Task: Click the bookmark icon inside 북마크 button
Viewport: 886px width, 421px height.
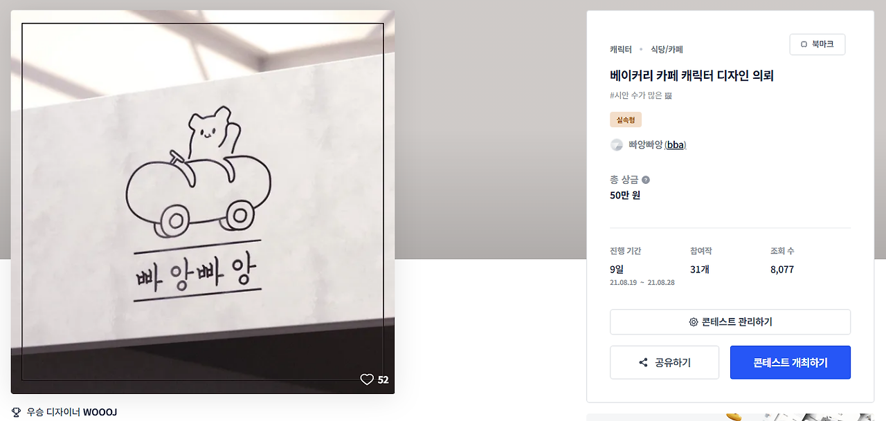Action: coord(804,44)
